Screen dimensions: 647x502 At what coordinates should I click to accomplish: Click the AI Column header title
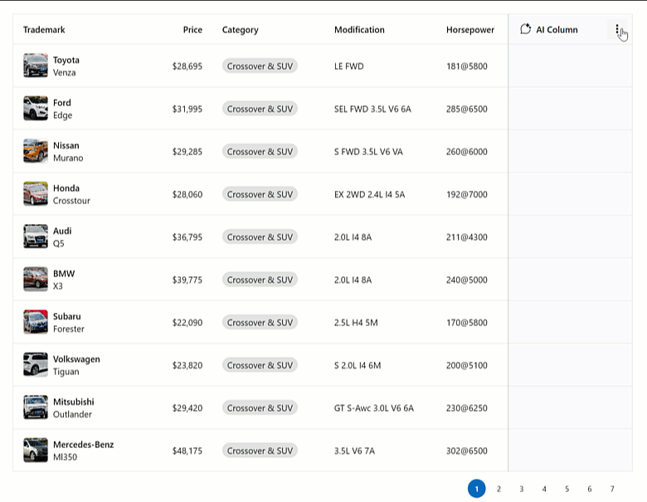tap(557, 30)
